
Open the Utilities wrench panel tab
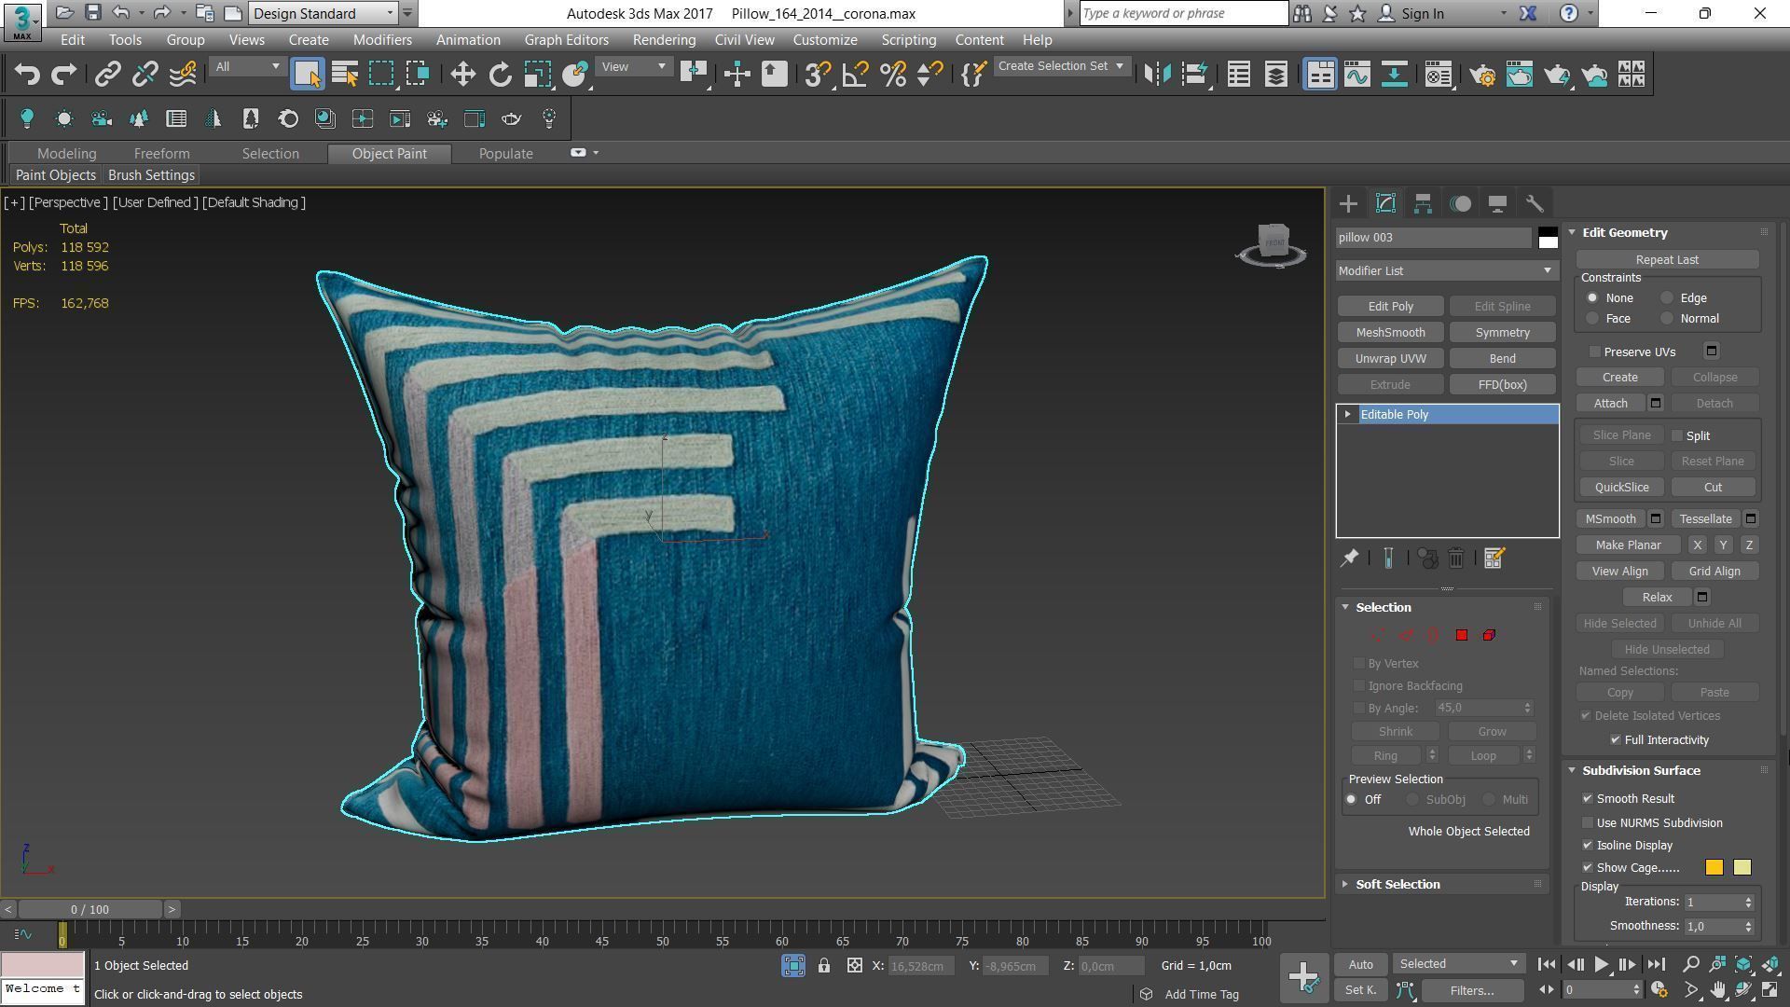(1535, 203)
